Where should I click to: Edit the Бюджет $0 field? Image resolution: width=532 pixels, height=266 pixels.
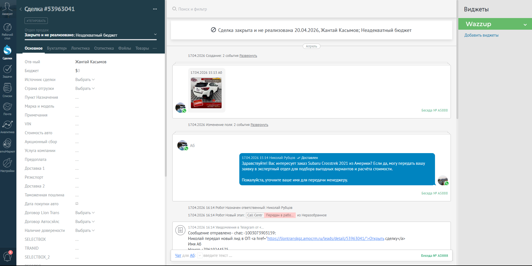78,71
